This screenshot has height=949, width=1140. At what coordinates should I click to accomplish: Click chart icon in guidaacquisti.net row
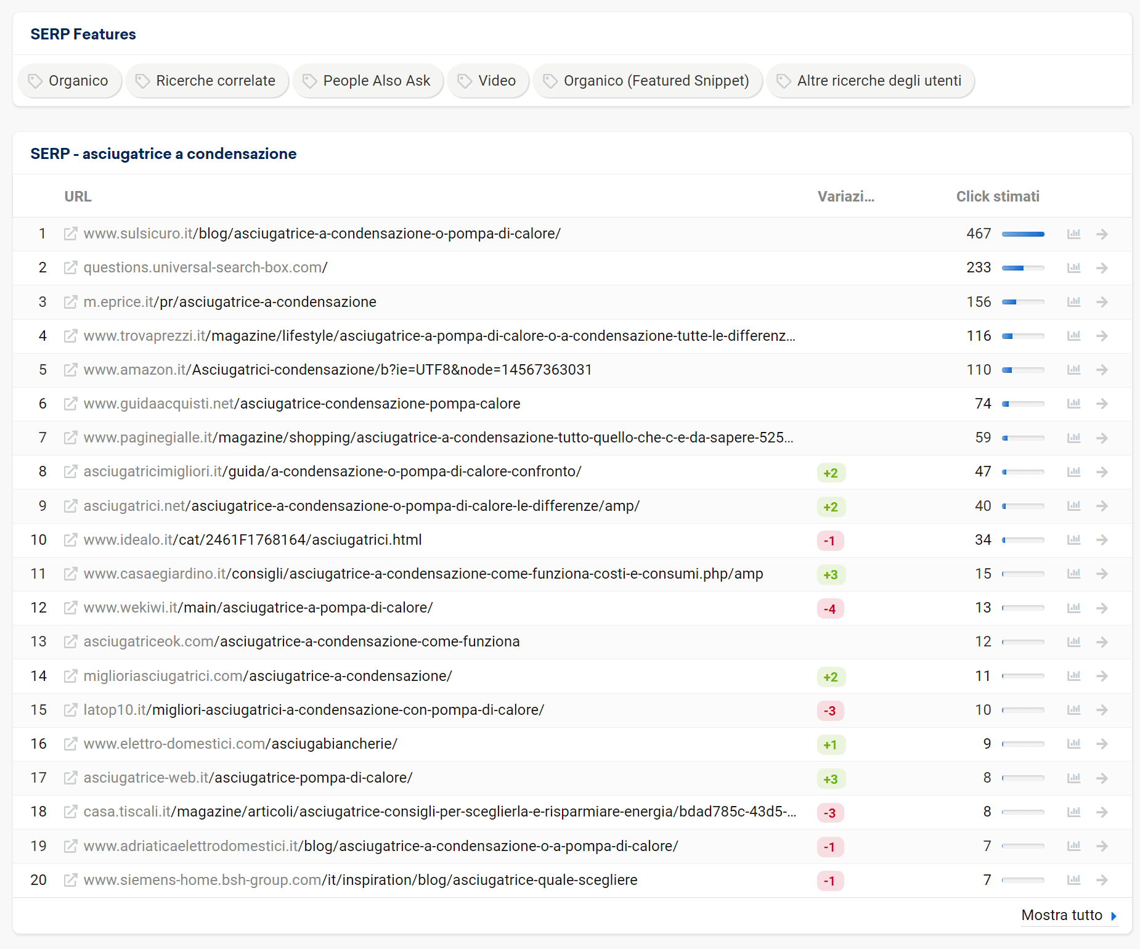pos(1074,404)
